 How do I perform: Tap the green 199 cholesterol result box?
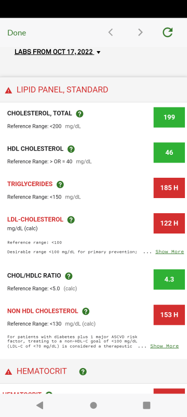coord(169,117)
